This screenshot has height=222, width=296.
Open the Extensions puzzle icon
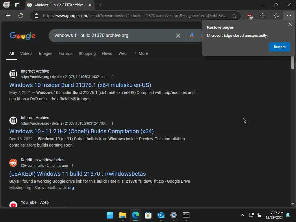[262, 16]
